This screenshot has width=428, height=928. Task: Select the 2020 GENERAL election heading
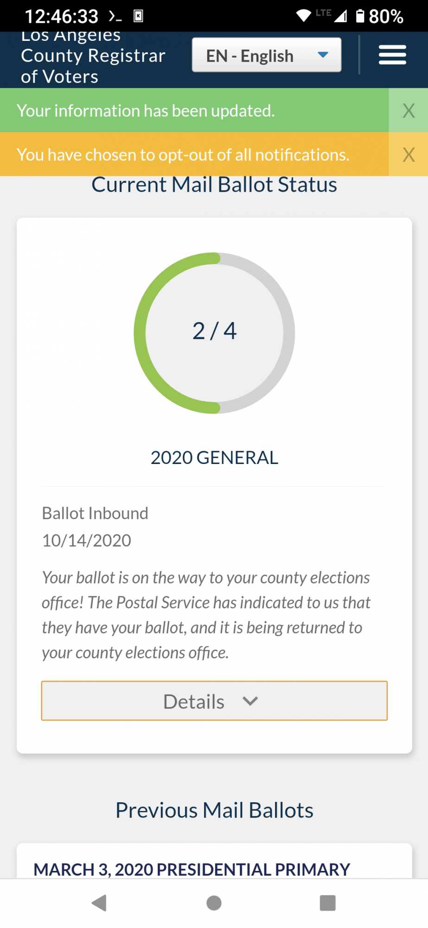click(214, 458)
